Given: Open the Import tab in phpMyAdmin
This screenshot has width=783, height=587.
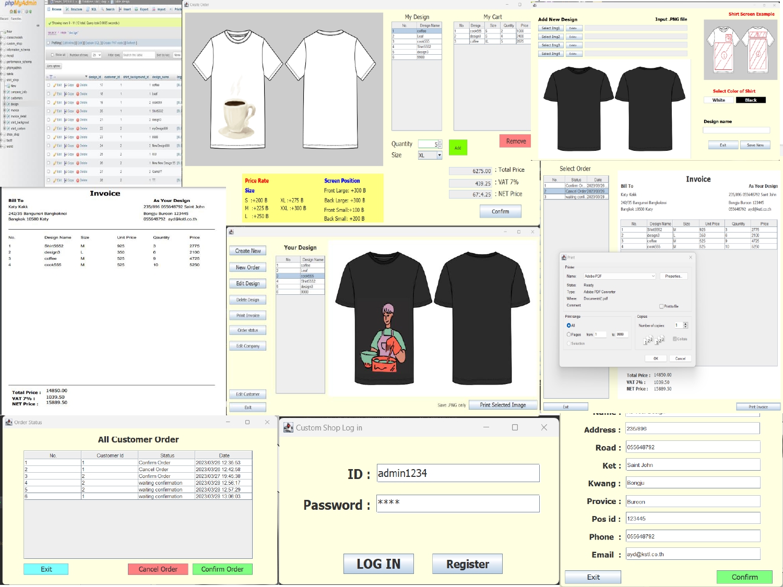Looking at the screenshot, I should 159,9.
